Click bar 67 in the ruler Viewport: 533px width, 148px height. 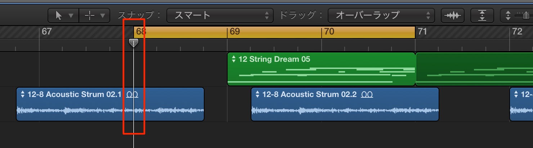[x=46, y=32]
